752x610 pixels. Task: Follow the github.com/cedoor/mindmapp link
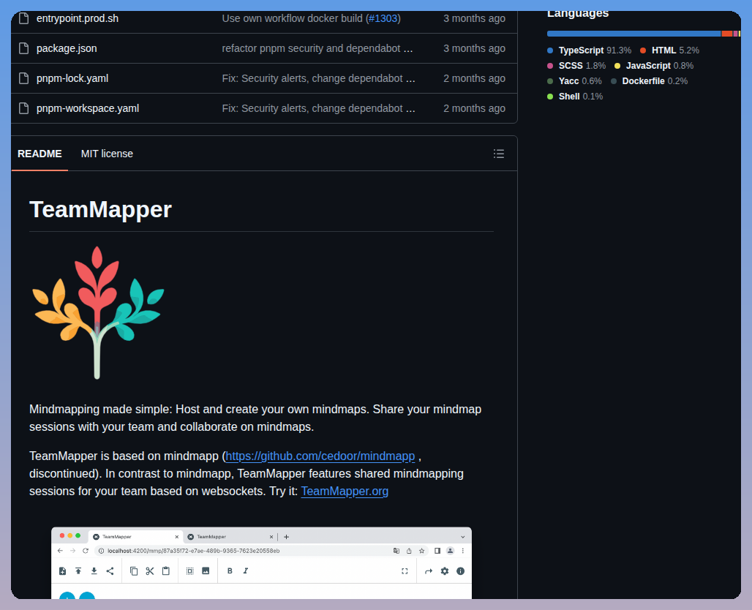[320, 456]
